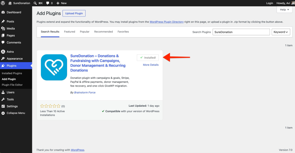Collapse the admin sidebar menu
The image size is (295, 153).
(16, 113)
